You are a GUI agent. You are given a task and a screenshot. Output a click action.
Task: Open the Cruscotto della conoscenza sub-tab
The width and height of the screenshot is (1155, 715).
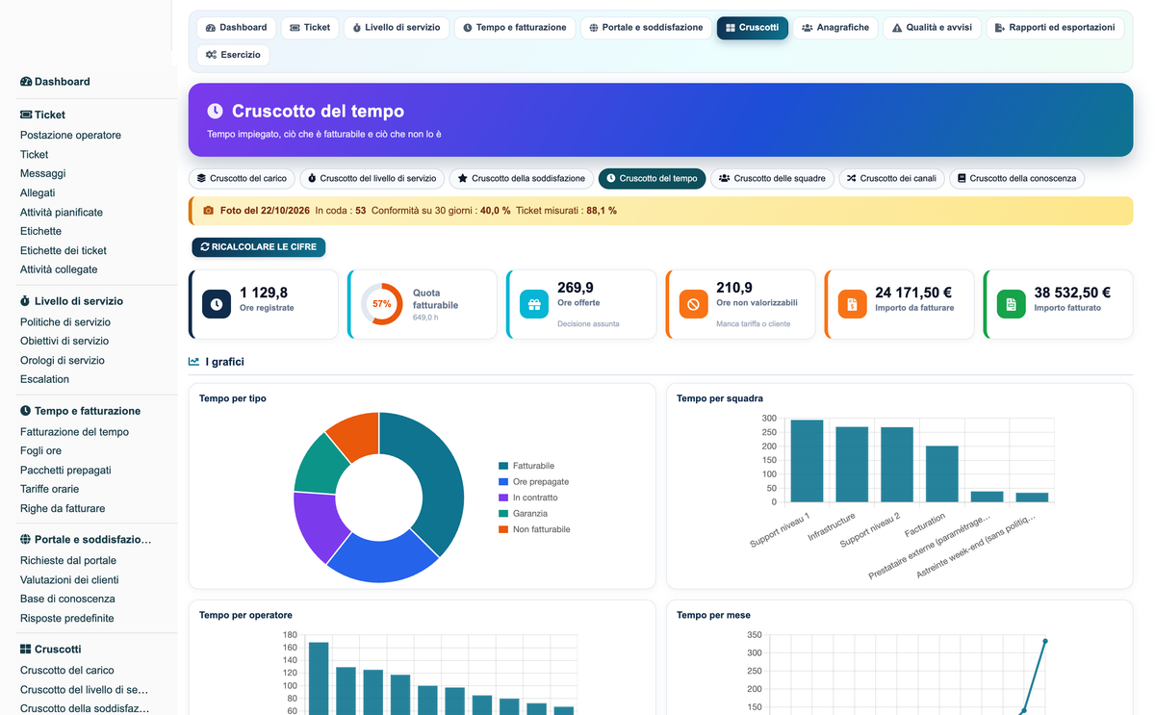coord(1016,179)
